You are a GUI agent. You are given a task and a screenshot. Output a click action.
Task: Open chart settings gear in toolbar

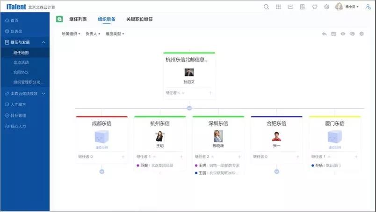362,34
